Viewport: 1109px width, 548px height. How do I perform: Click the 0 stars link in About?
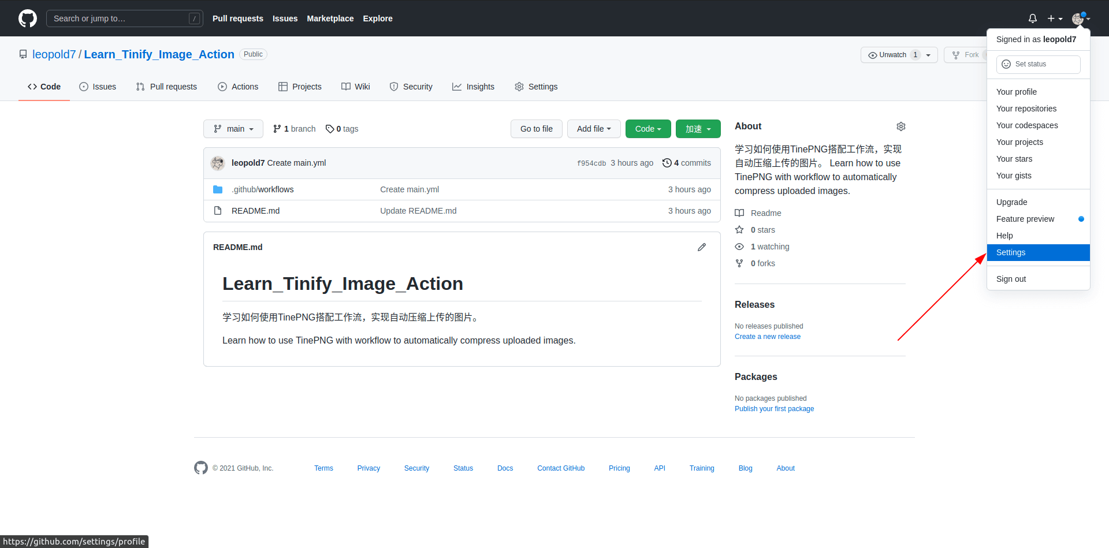click(762, 230)
